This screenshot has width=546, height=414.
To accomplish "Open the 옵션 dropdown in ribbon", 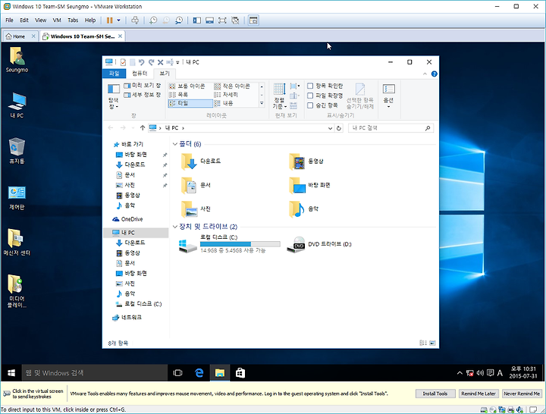I will pyautogui.click(x=388, y=96).
